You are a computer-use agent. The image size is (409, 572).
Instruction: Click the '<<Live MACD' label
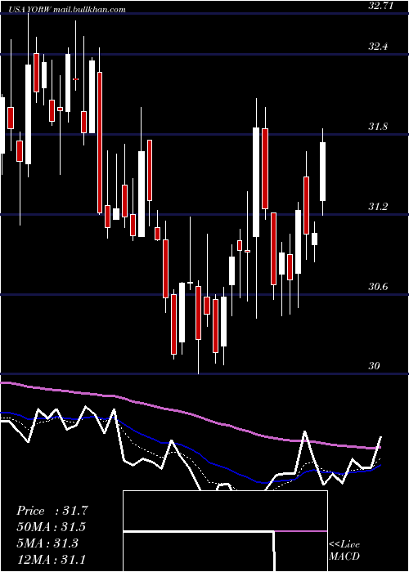coord(344,550)
